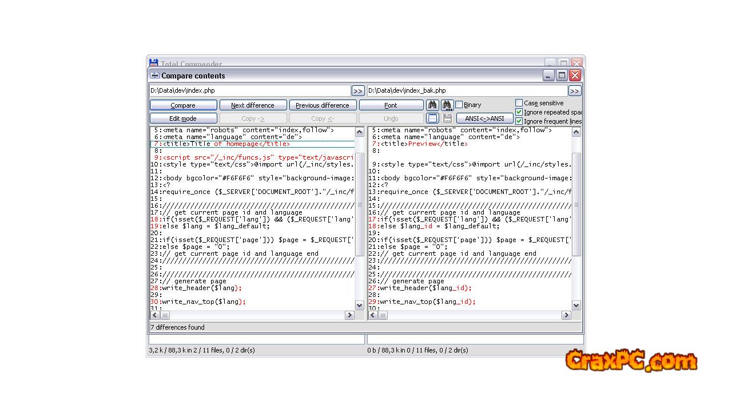Click the ANSI<->ANSI encoding button

tap(484, 118)
